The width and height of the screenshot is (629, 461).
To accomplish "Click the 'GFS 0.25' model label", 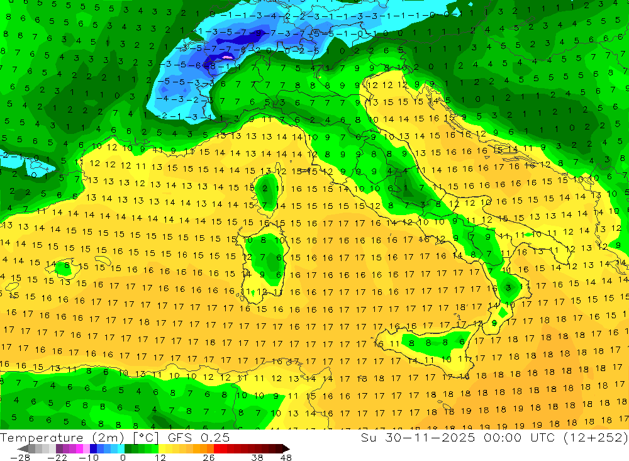I will (199, 438).
